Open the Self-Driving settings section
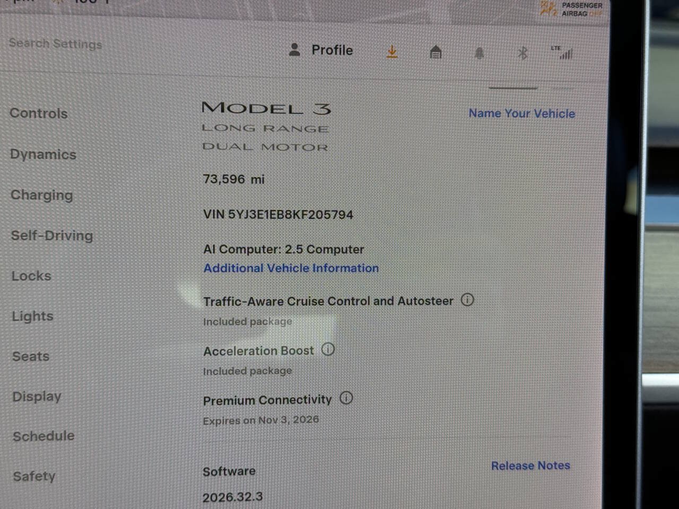The image size is (679, 509). tap(52, 235)
